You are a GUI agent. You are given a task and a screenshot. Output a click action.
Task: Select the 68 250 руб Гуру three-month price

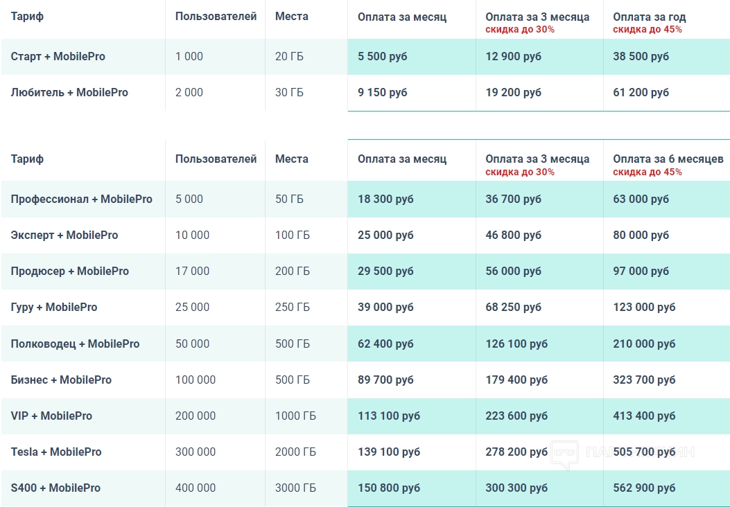pos(513,308)
